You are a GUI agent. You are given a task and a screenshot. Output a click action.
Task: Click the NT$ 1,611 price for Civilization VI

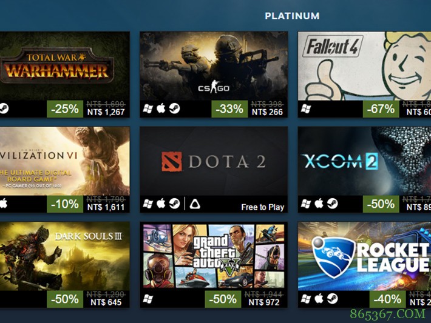coord(106,207)
